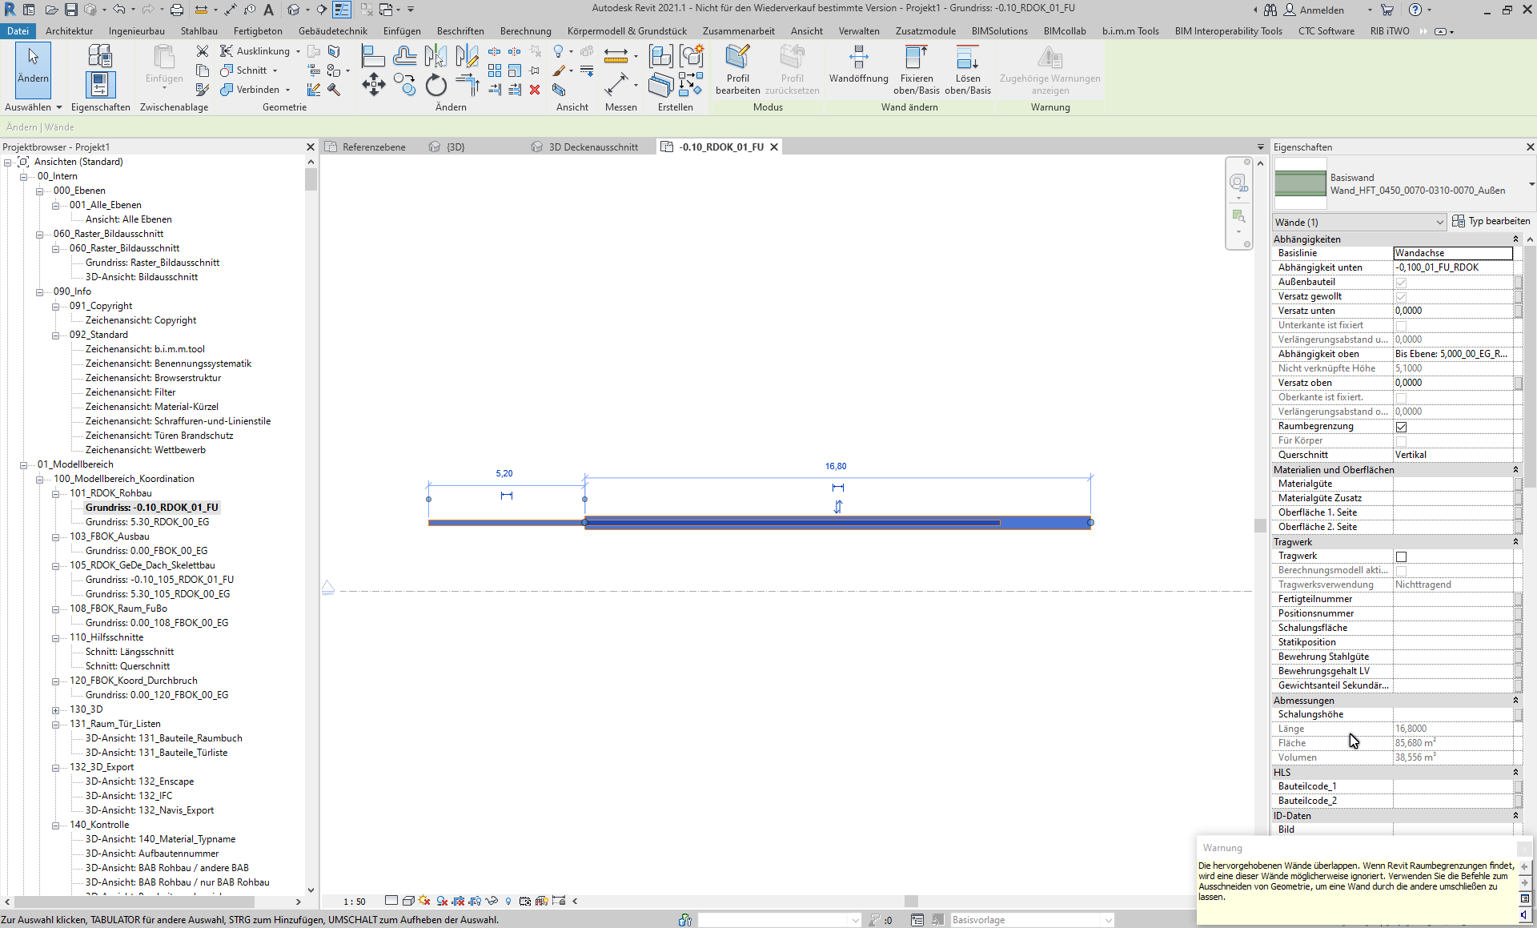Image resolution: width=1537 pixels, height=928 pixels.
Task: Collapse the 092_Standard tree node
Action: 56,335
